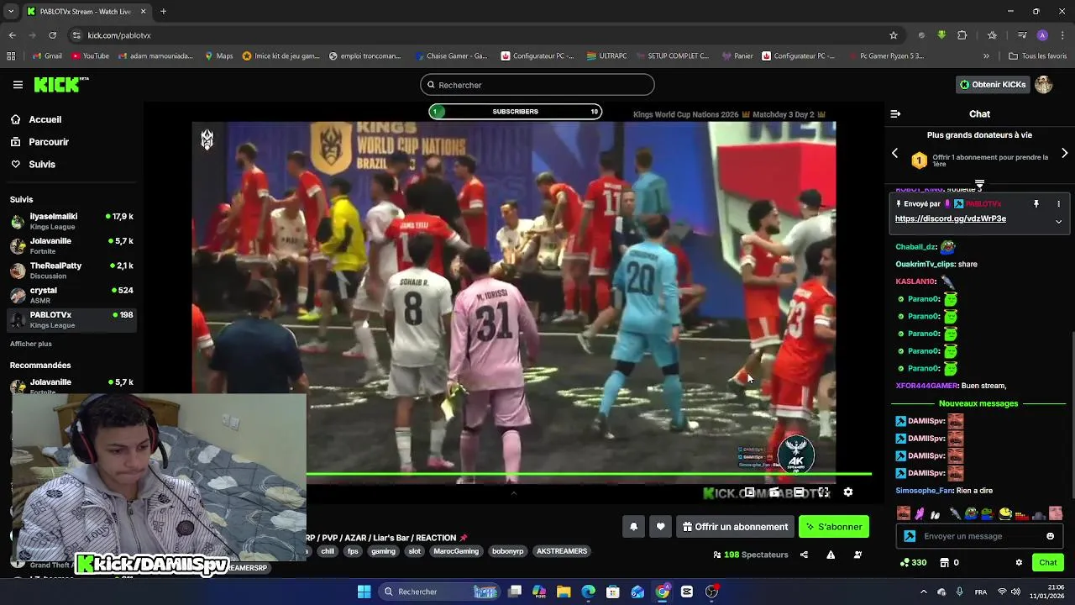
Task: Click the moderator view icon
Action: 857,555
